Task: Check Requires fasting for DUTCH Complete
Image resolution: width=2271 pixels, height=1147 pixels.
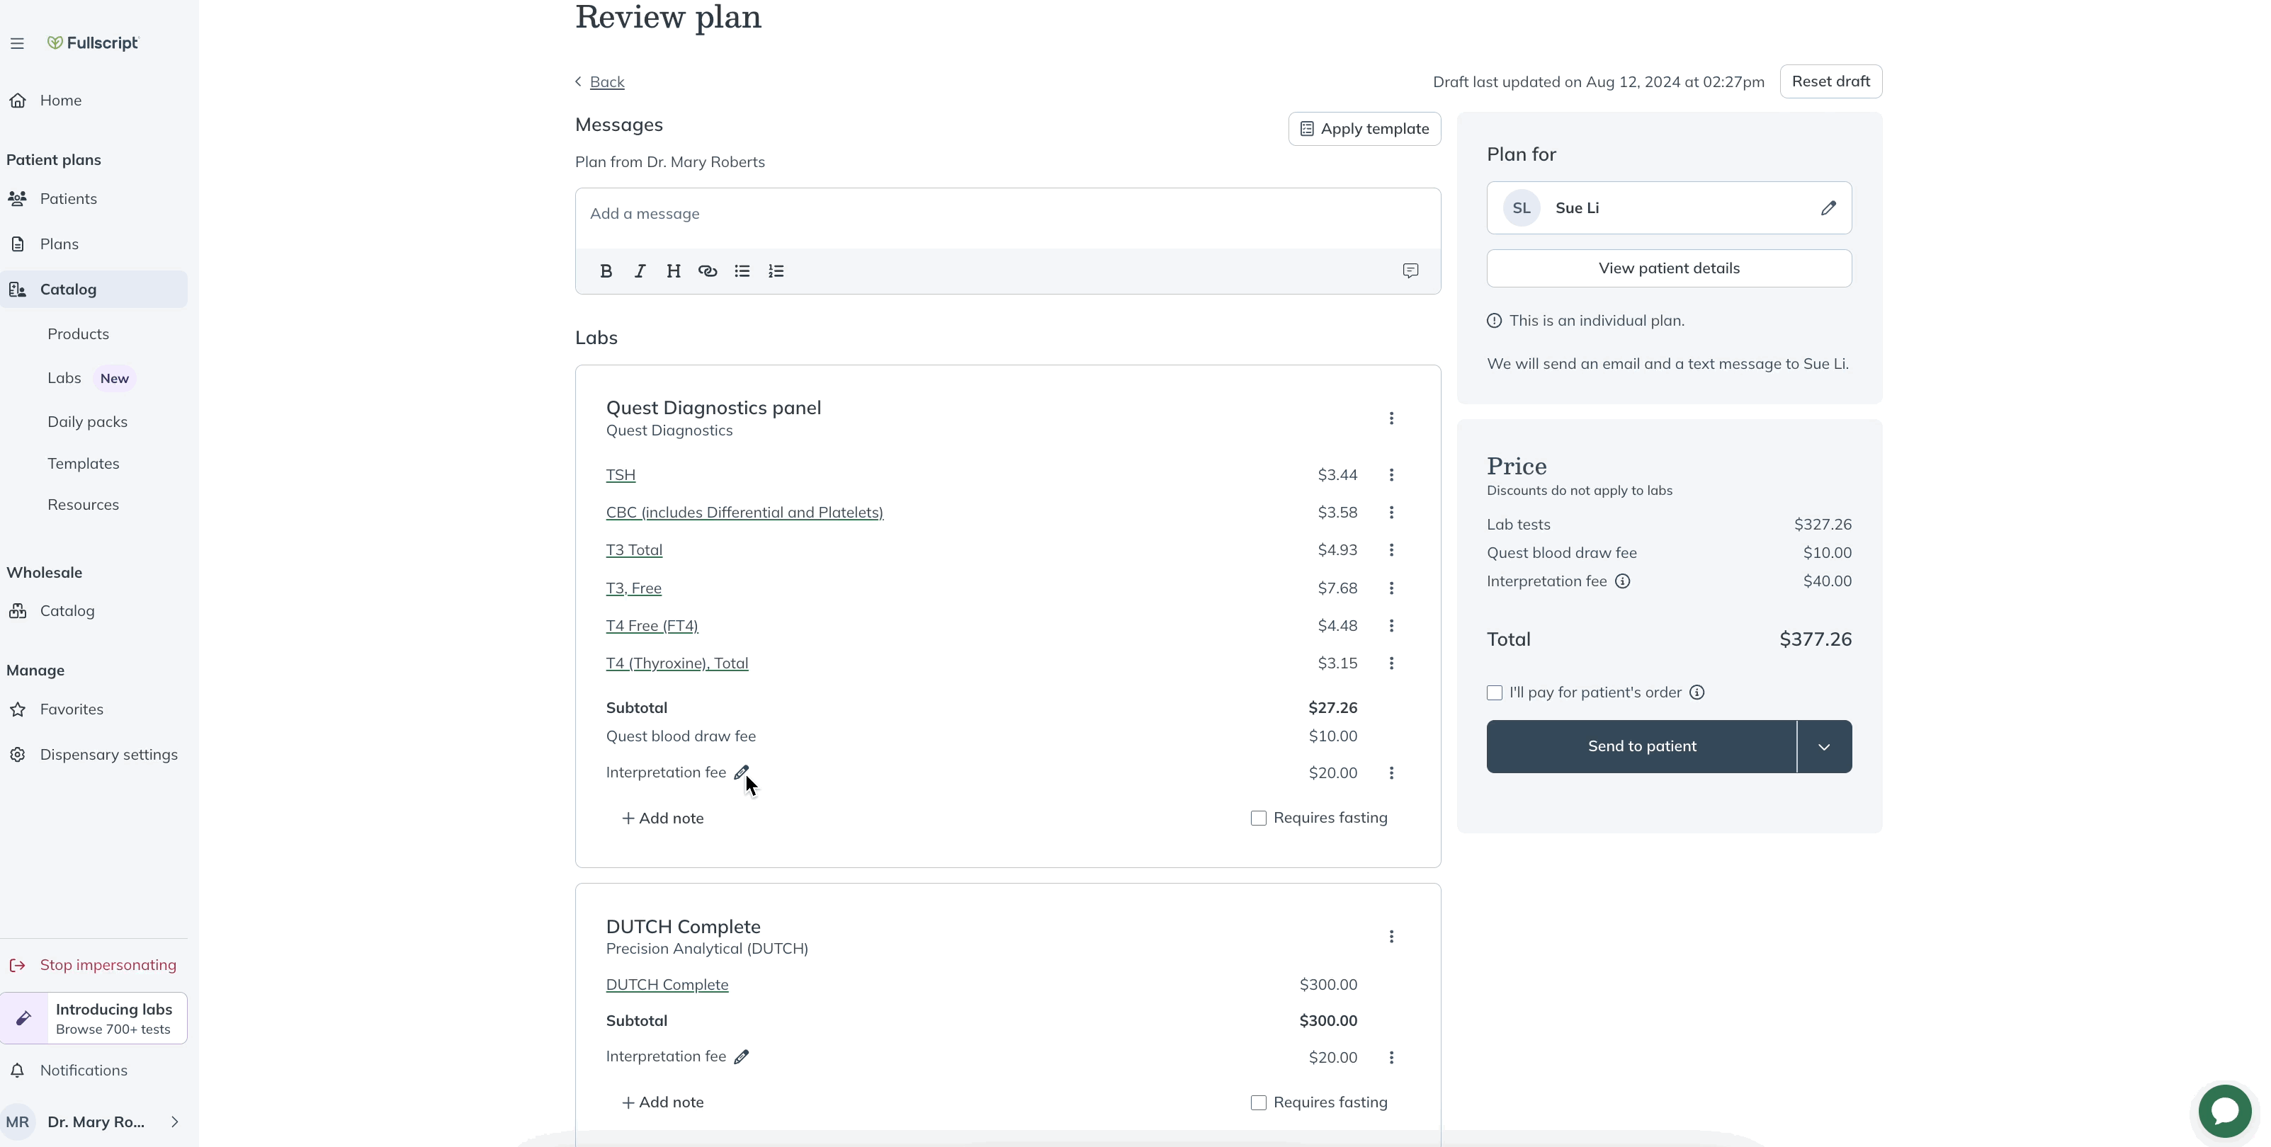Action: (1258, 1103)
